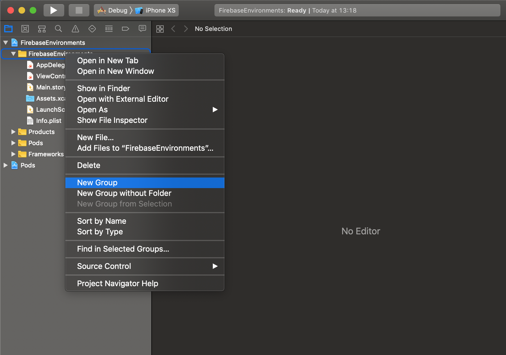Viewport: 506px width, 355px height.
Task: Select Info.plist in the file tree
Action: [49, 121]
